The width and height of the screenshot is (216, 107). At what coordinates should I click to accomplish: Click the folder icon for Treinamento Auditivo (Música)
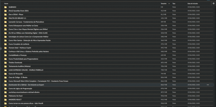coord(5,66)
